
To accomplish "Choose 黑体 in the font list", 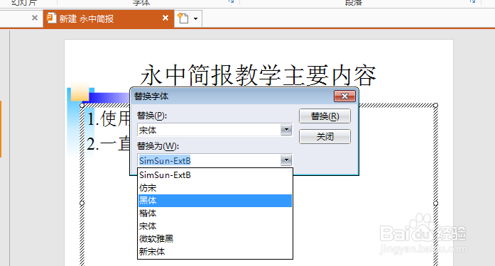I will [x=215, y=201].
